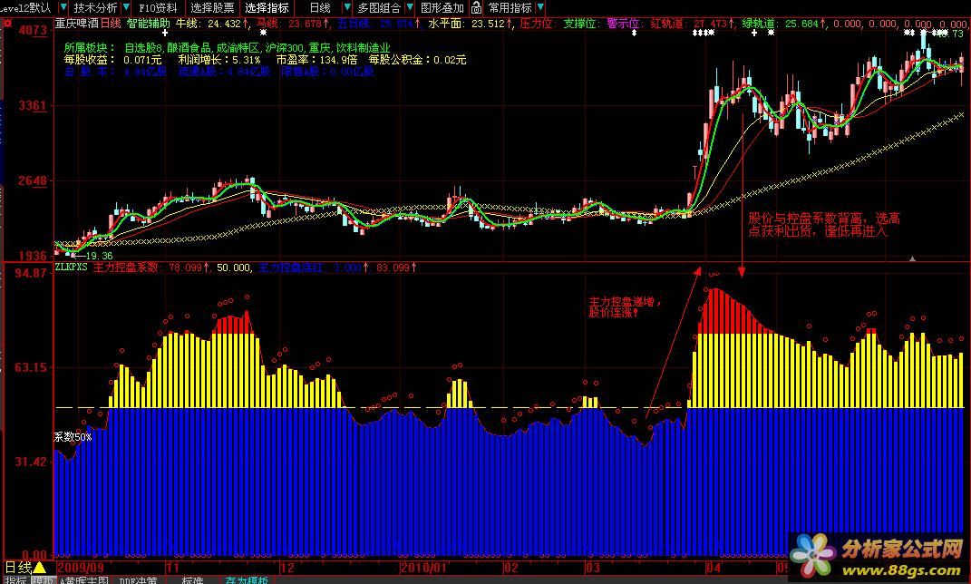This screenshot has height=584, width=971.
Task: Click the stock name 重庆啤酒
Action: tap(77, 24)
